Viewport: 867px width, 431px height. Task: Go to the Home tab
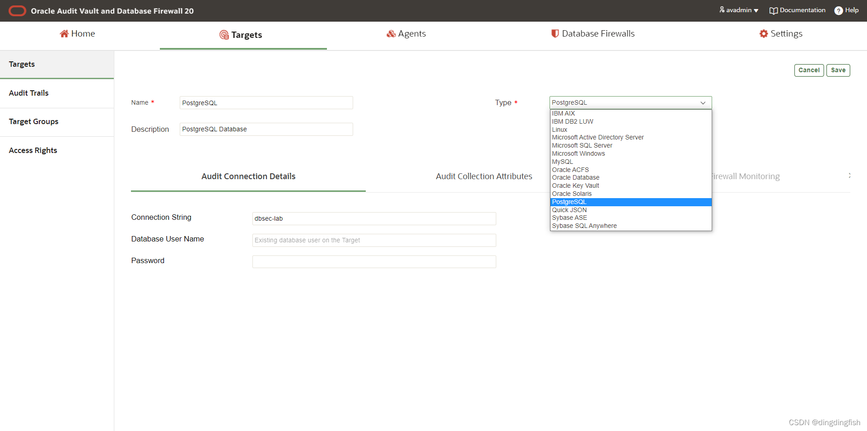click(x=77, y=33)
